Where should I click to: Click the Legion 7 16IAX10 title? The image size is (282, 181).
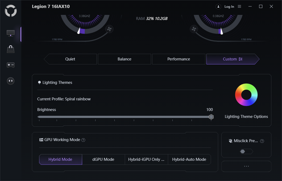(x=51, y=6)
